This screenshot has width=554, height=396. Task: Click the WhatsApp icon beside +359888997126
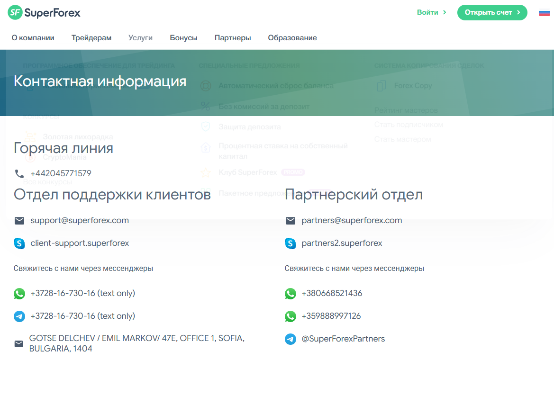point(291,316)
